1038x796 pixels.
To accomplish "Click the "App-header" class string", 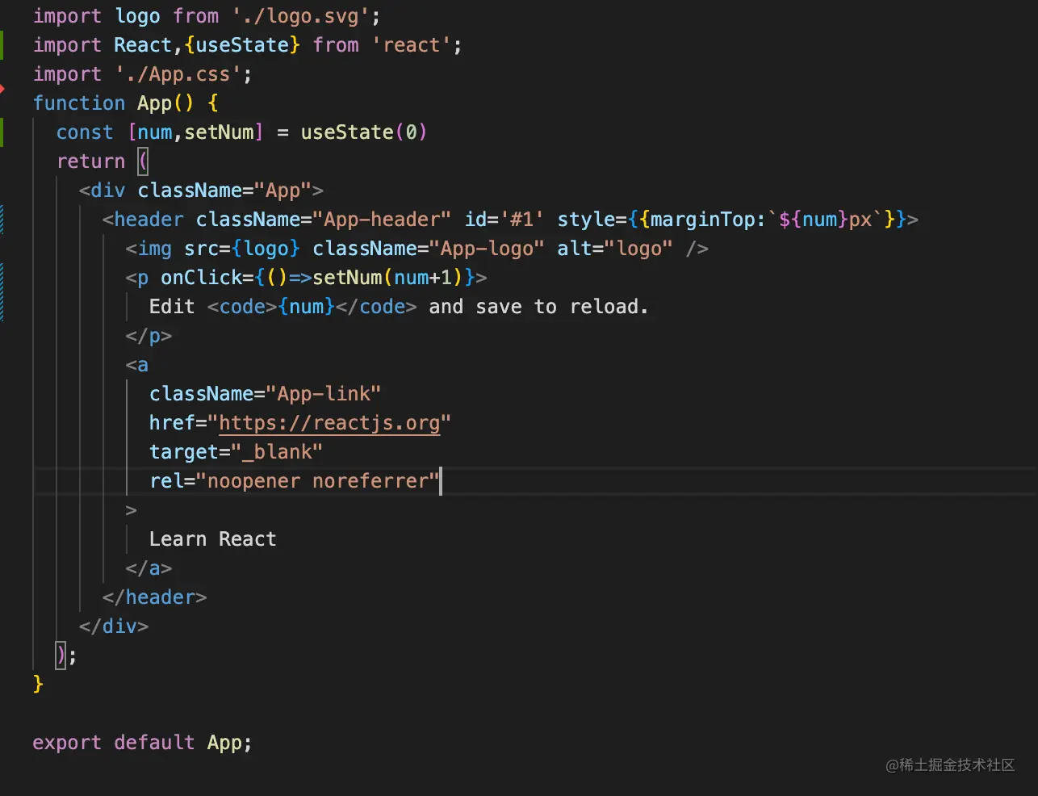I will 382,220.
